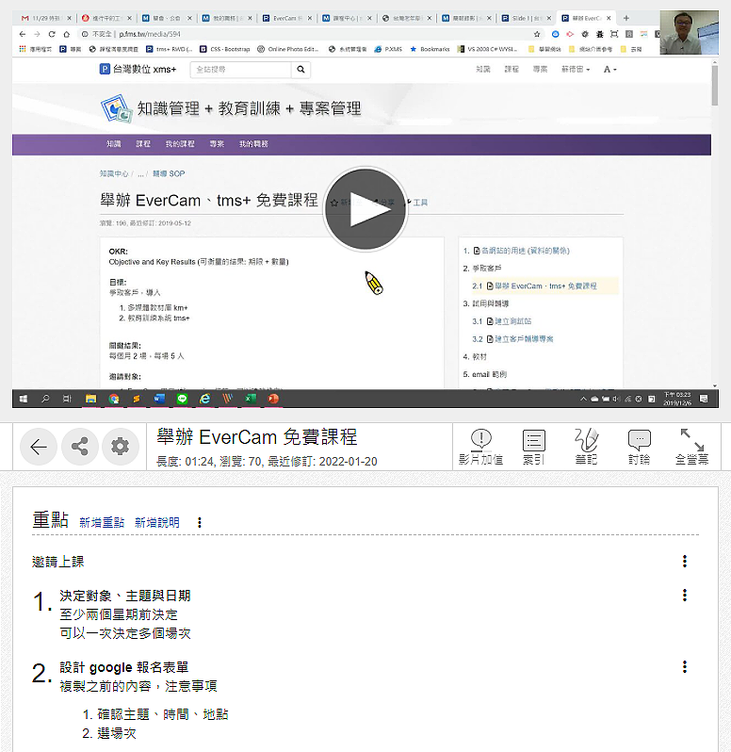
Task: Select the 決定對象、主題與日期 key point
Action: (x=124, y=596)
